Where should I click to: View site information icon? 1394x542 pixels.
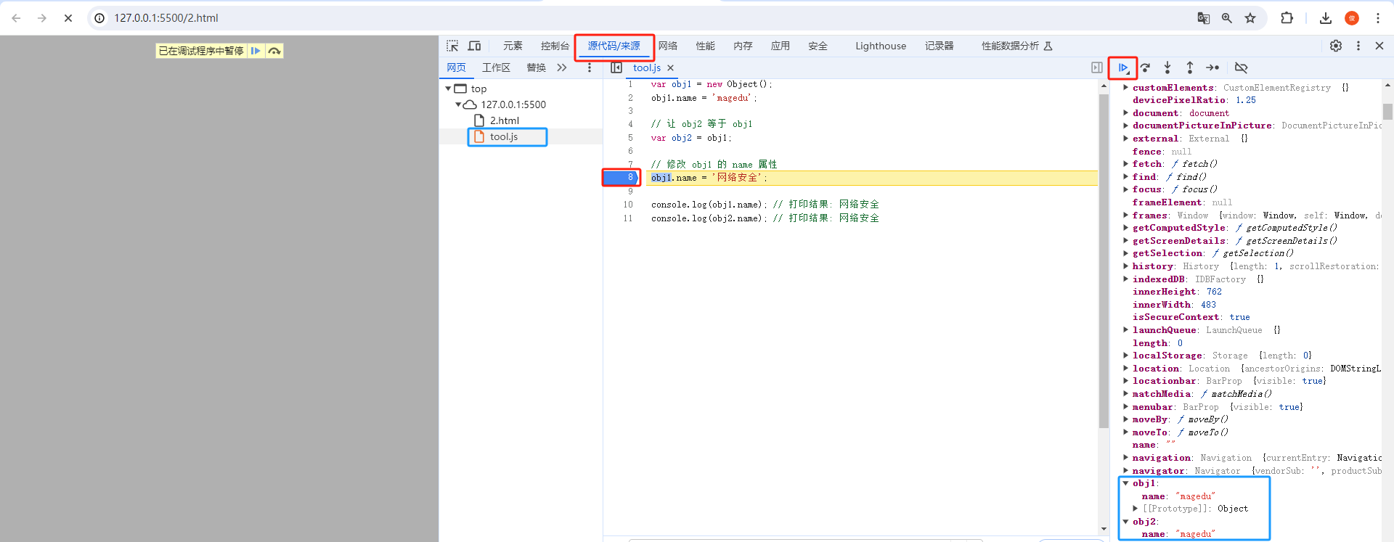pyautogui.click(x=99, y=18)
